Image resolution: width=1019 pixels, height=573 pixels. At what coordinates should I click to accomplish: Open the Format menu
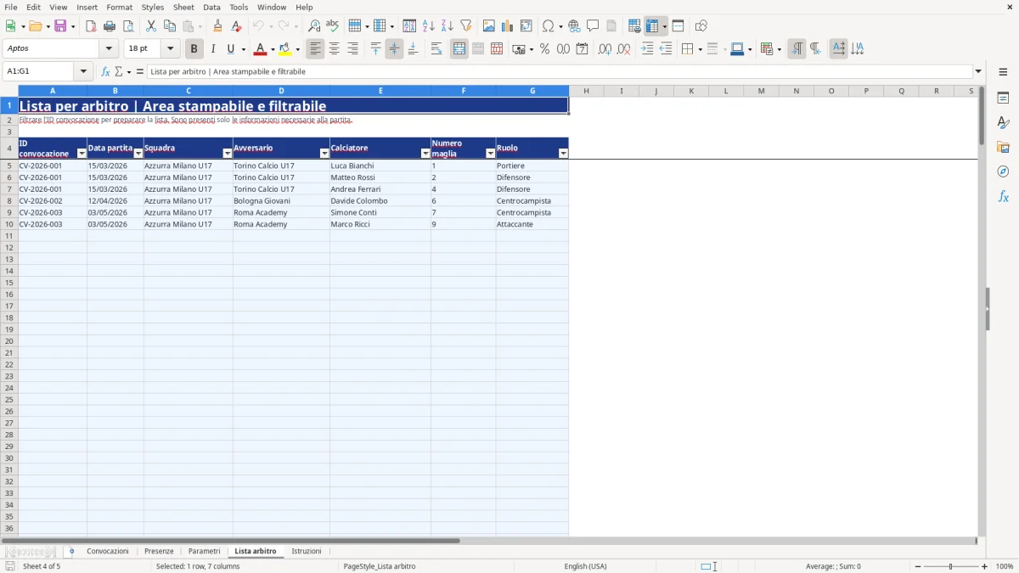coord(119,7)
